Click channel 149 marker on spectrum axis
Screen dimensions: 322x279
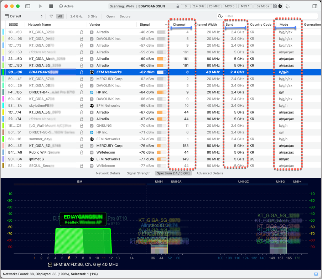click(x=272, y=258)
